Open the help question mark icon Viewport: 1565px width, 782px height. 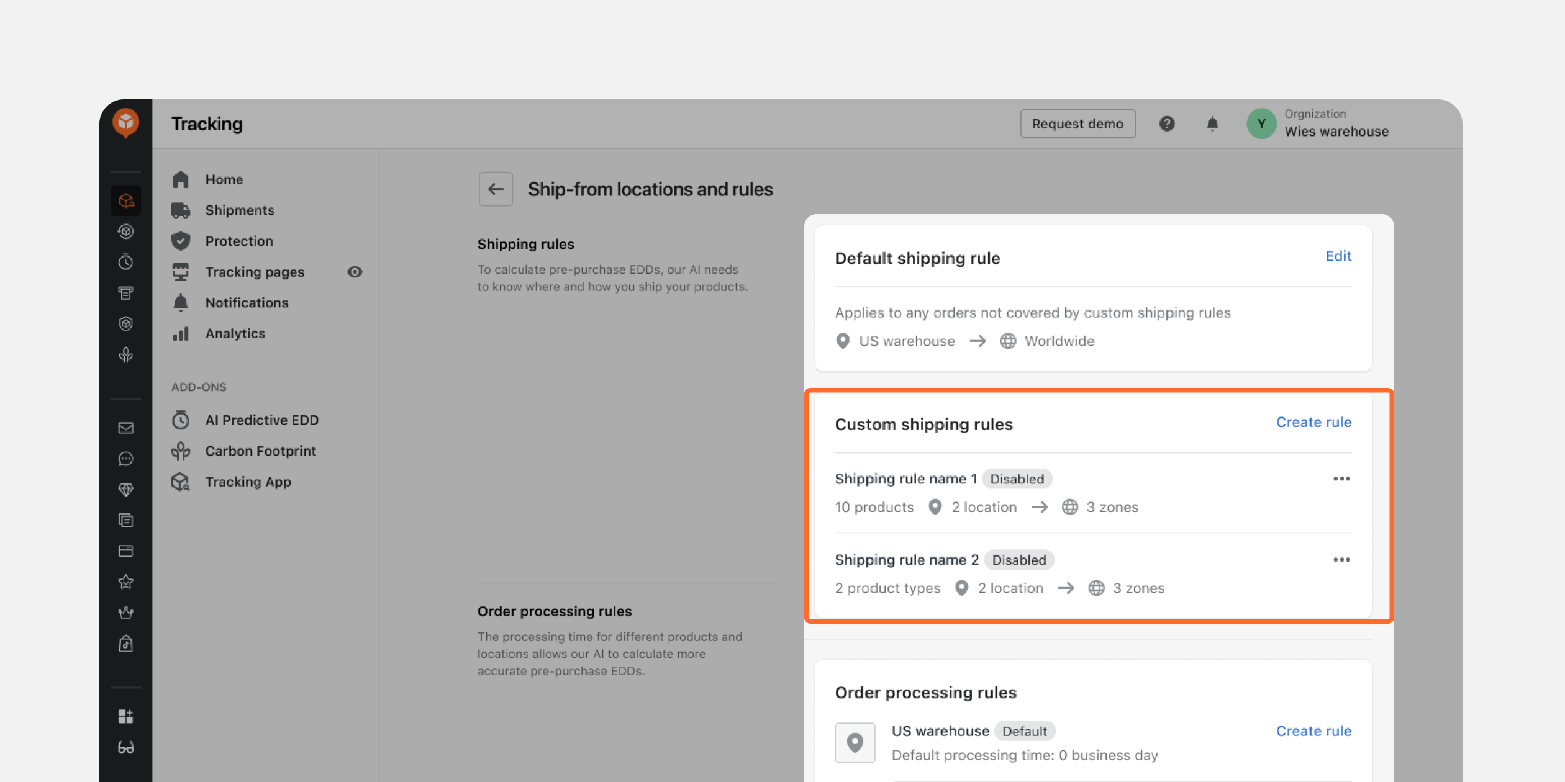coord(1166,124)
